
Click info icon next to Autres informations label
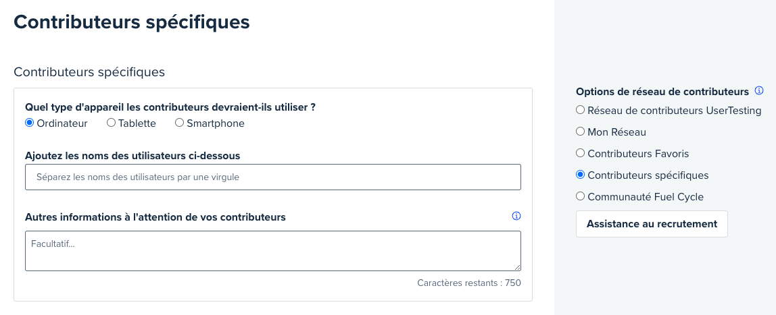[x=516, y=217]
